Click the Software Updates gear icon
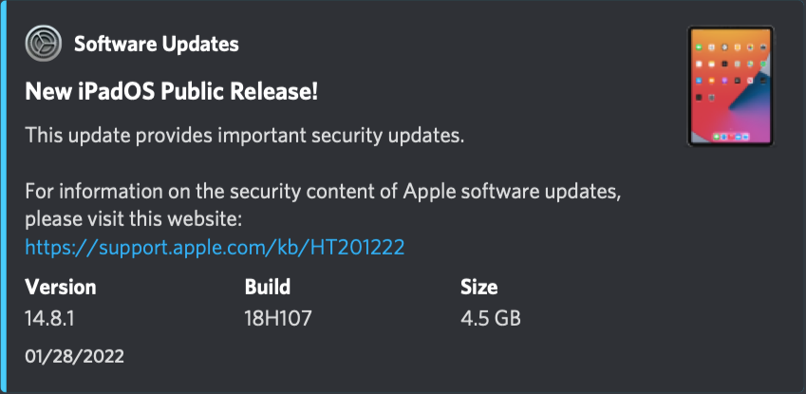Viewport: 806px width, 394px height. coord(43,44)
